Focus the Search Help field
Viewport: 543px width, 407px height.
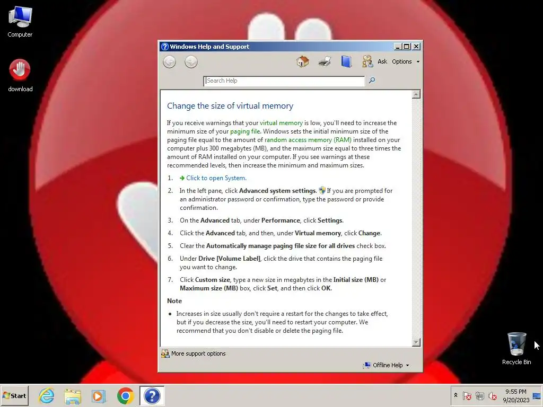point(284,81)
